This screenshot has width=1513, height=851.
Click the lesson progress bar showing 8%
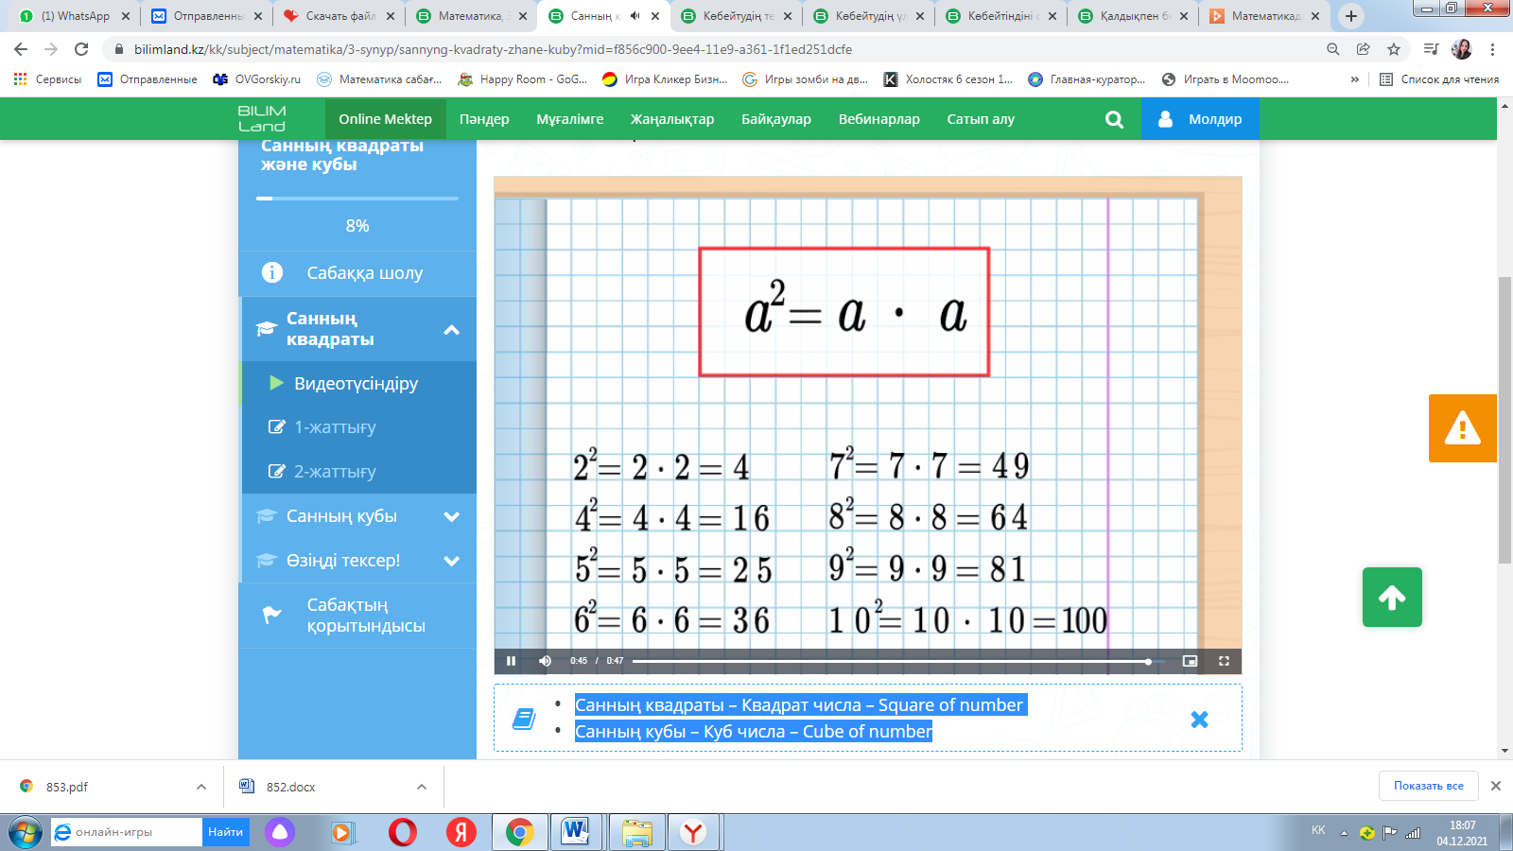tap(357, 199)
